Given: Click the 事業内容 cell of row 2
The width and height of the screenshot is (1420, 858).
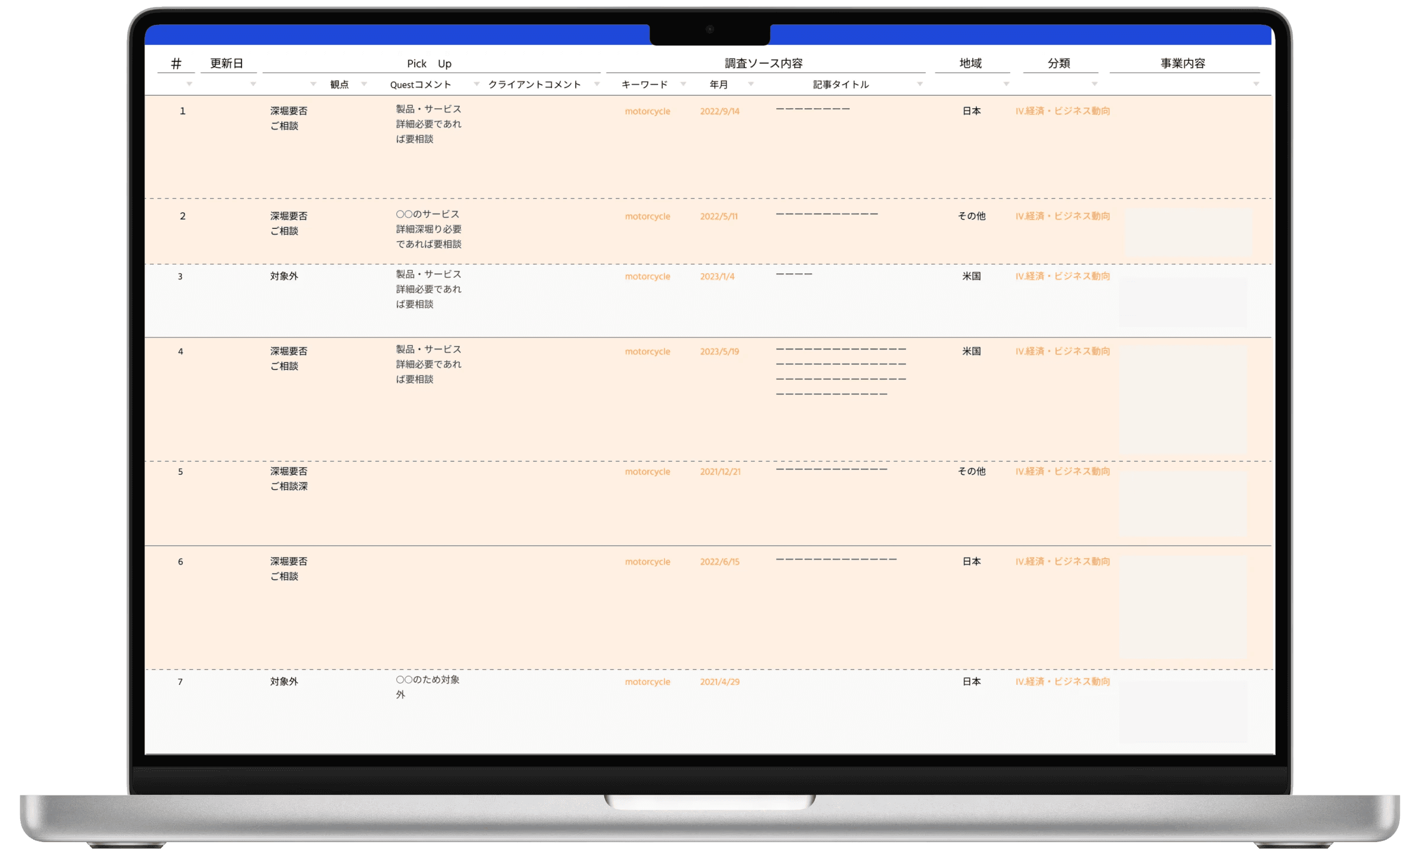Looking at the screenshot, I should tap(1187, 232).
